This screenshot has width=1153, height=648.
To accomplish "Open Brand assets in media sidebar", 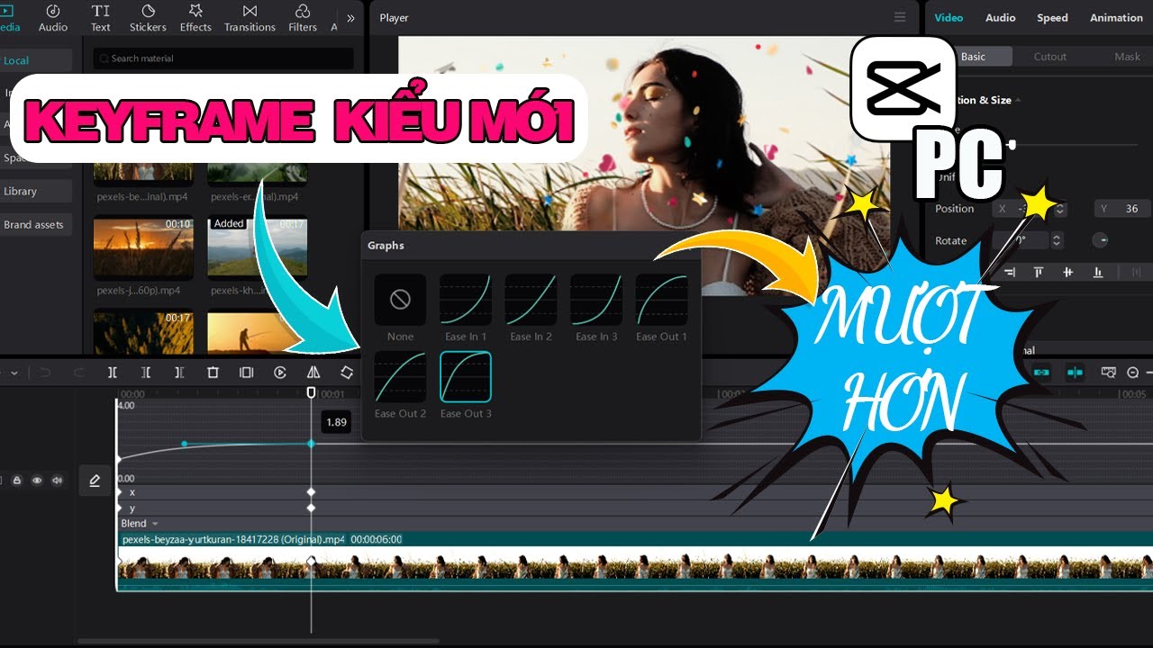I will point(36,224).
